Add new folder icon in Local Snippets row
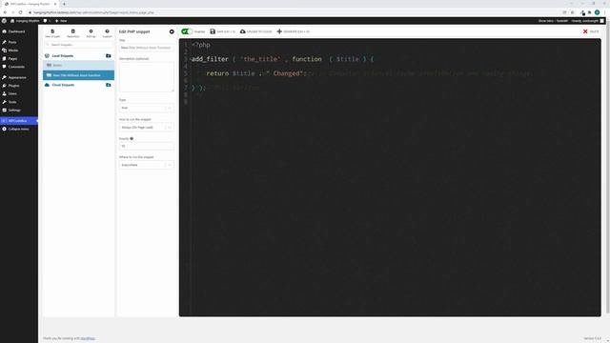610x343 pixels. click(x=108, y=56)
